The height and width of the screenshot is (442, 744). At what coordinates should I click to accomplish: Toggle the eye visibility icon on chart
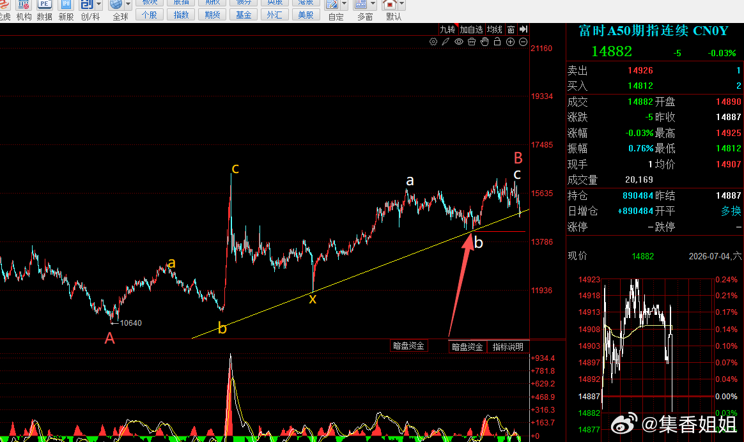[x=459, y=42]
